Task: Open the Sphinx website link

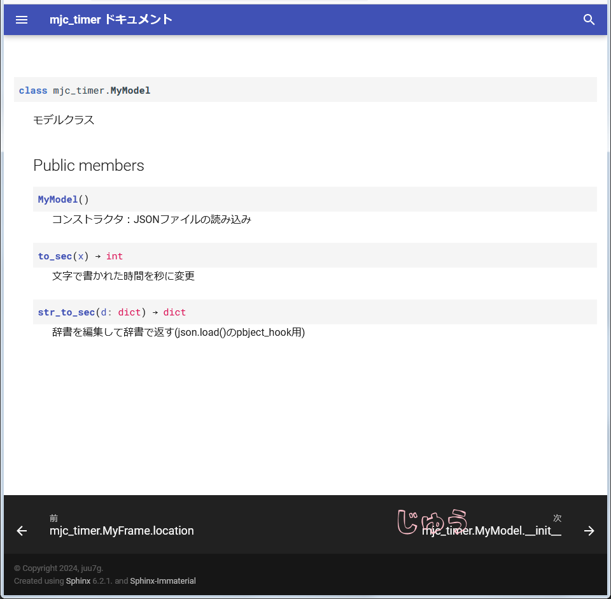Action: pos(78,581)
